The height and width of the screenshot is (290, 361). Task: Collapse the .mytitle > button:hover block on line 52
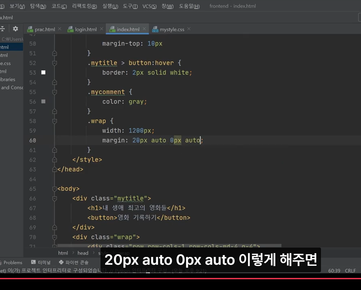55,63
